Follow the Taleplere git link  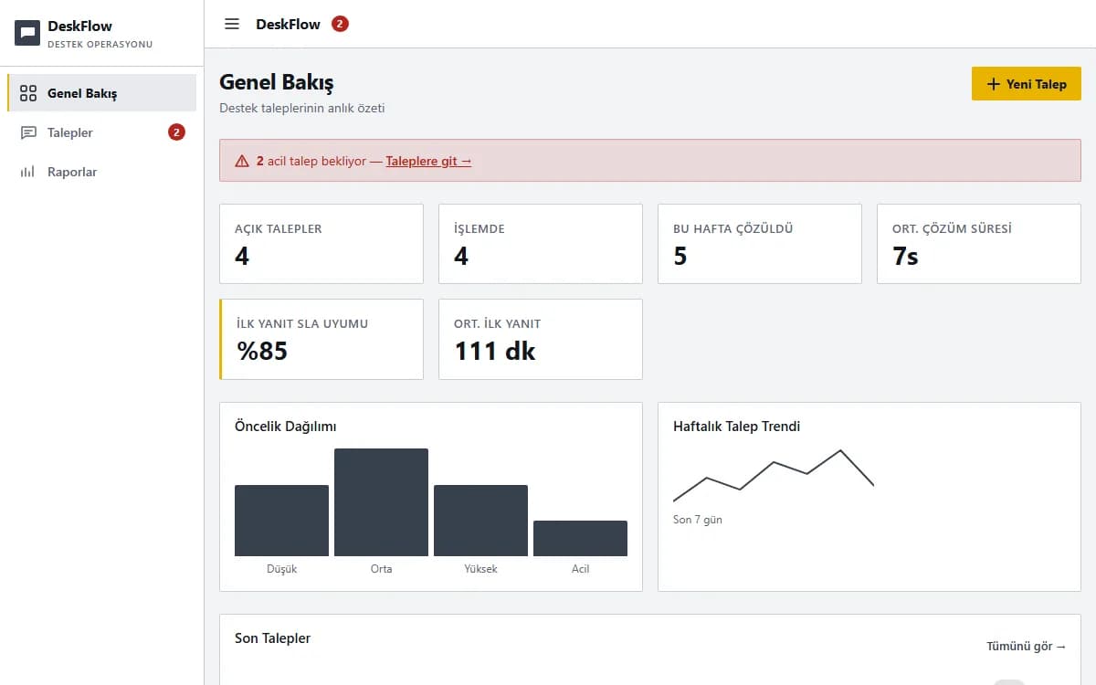(428, 161)
